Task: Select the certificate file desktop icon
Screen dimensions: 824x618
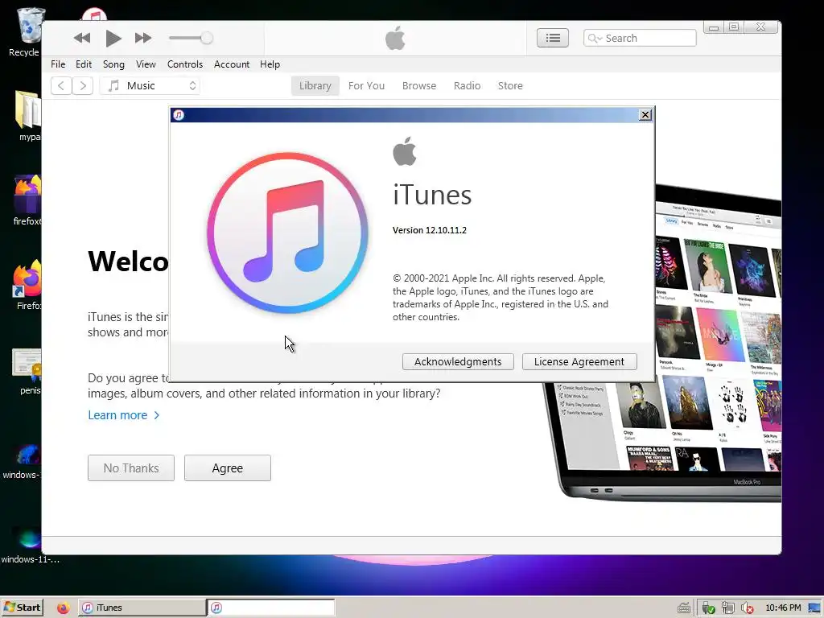Action: pos(27,370)
